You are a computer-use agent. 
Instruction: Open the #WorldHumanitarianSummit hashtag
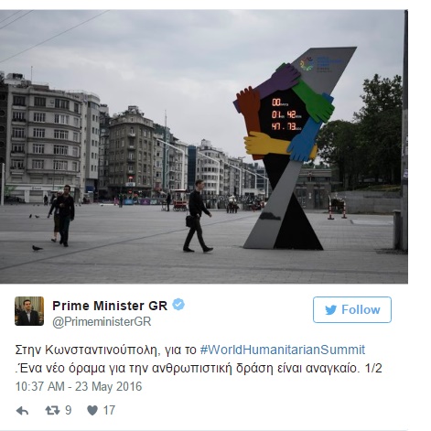[283, 350]
